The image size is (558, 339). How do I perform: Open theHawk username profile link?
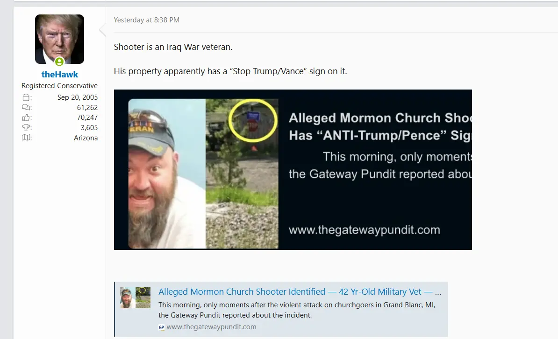pyautogui.click(x=59, y=74)
